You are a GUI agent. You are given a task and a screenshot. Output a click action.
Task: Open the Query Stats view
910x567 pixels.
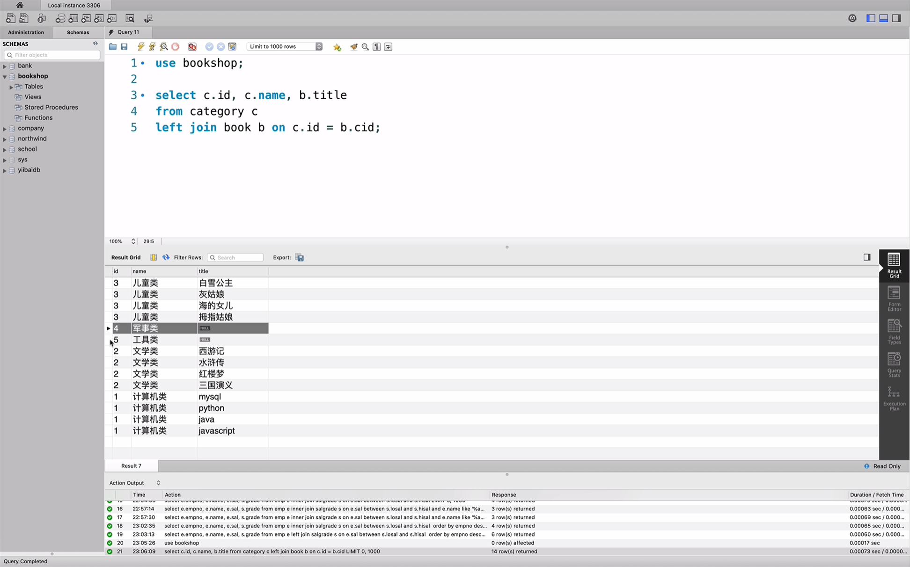[x=894, y=365]
